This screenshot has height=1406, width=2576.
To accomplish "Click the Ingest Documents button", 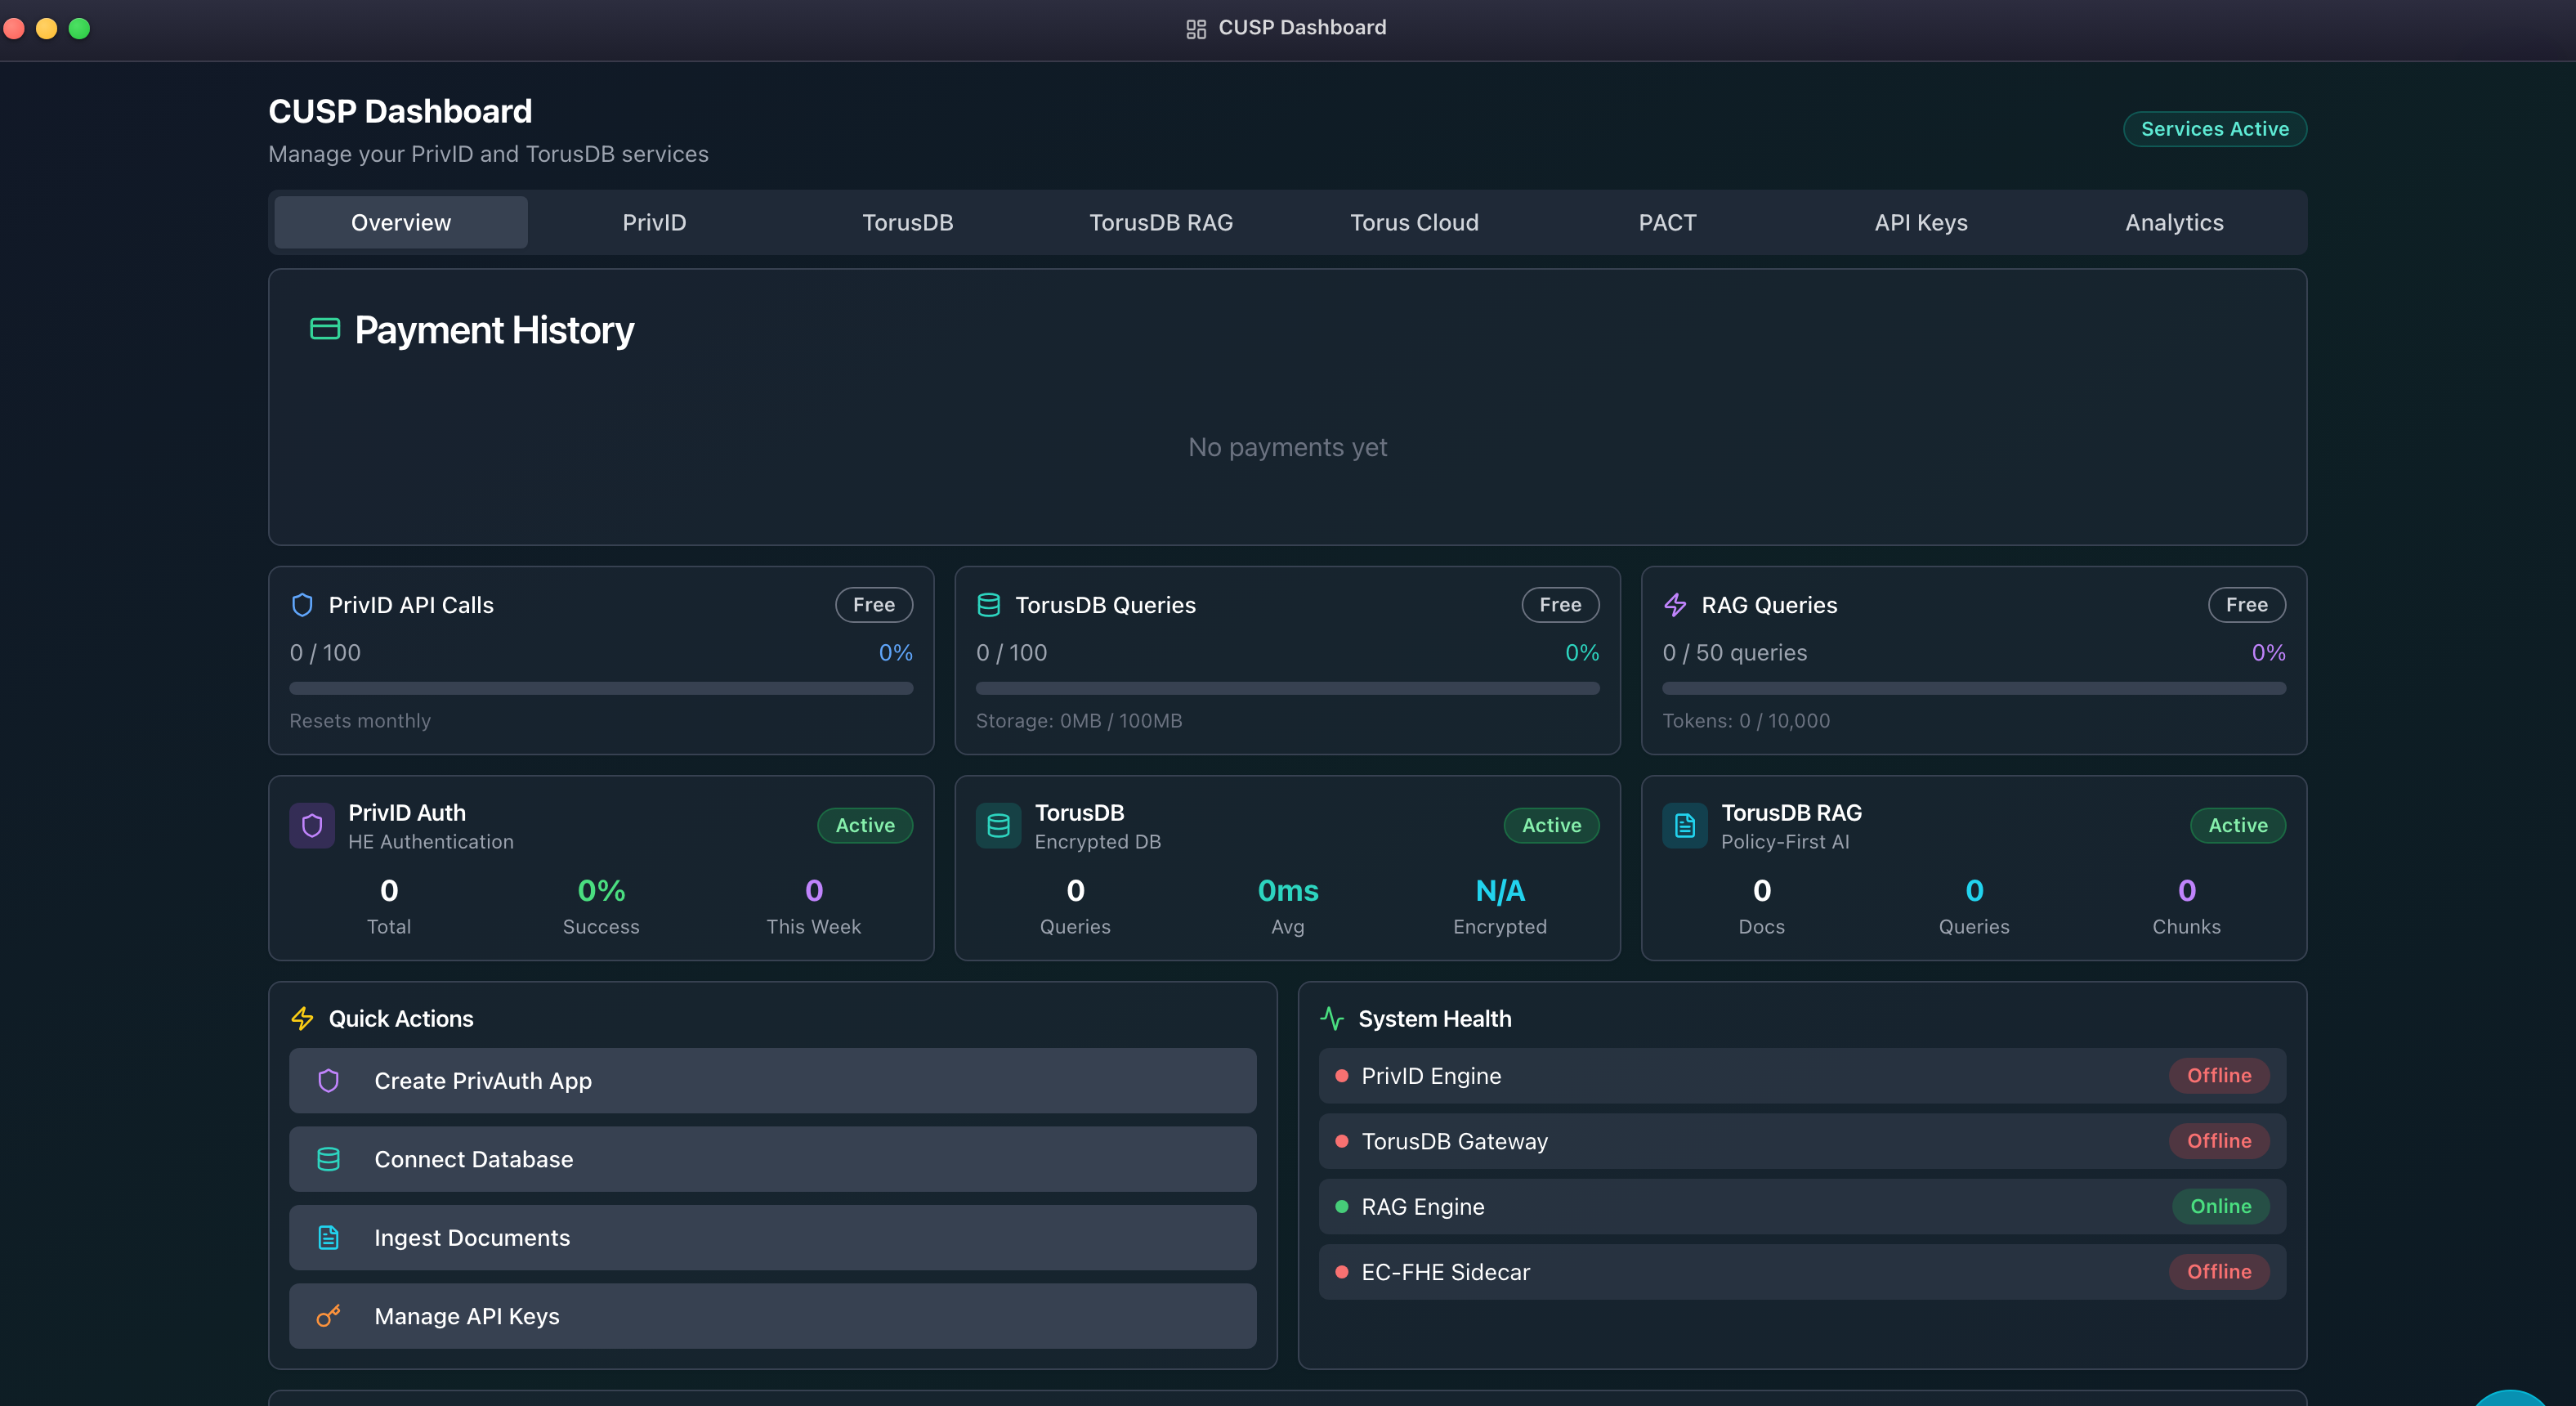I will 773,1238.
